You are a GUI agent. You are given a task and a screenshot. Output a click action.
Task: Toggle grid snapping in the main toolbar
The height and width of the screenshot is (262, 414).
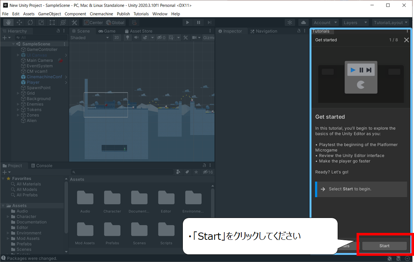(x=134, y=23)
